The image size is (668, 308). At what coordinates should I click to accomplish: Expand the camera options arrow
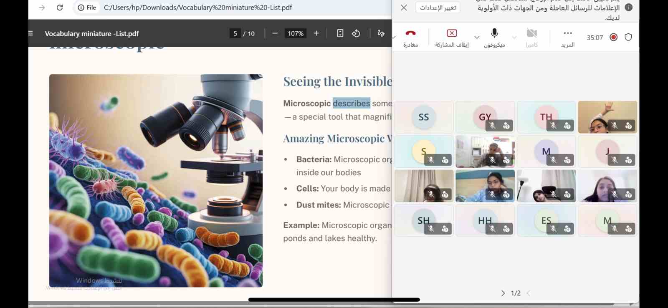[514, 37]
